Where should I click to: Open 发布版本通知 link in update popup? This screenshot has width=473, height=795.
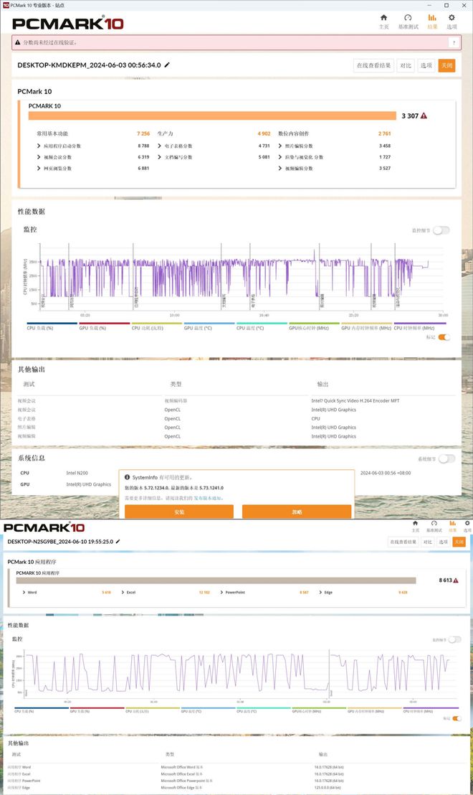208,498
